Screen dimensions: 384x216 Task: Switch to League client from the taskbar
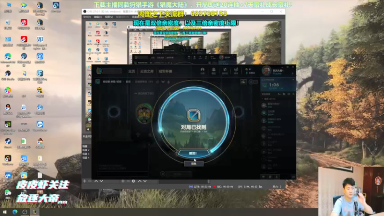(35, 212)
